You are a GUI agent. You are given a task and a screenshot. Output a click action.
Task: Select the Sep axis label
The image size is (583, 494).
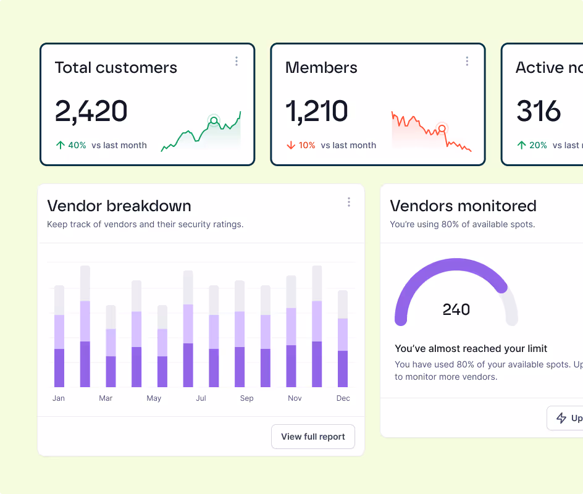(x=246, y=398)
